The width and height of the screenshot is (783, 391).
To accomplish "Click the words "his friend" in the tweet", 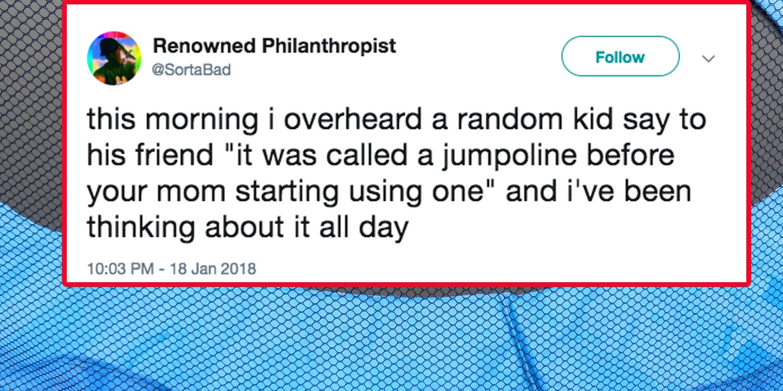I will coord(150,156).
